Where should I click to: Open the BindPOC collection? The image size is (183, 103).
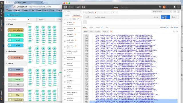pos(72,64)
